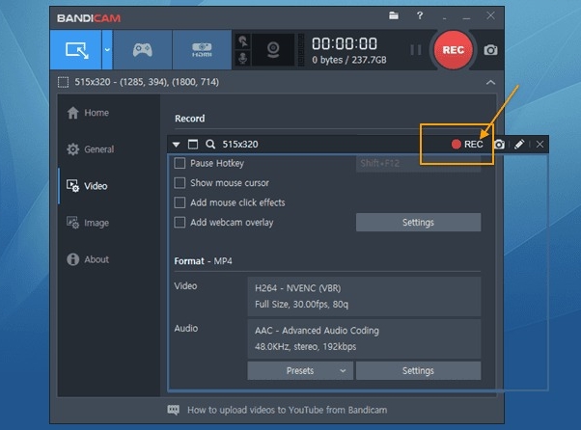Screen dimensions: 581x430
Task: Switch to HDMI device recording mode
Action: (202, 50)
